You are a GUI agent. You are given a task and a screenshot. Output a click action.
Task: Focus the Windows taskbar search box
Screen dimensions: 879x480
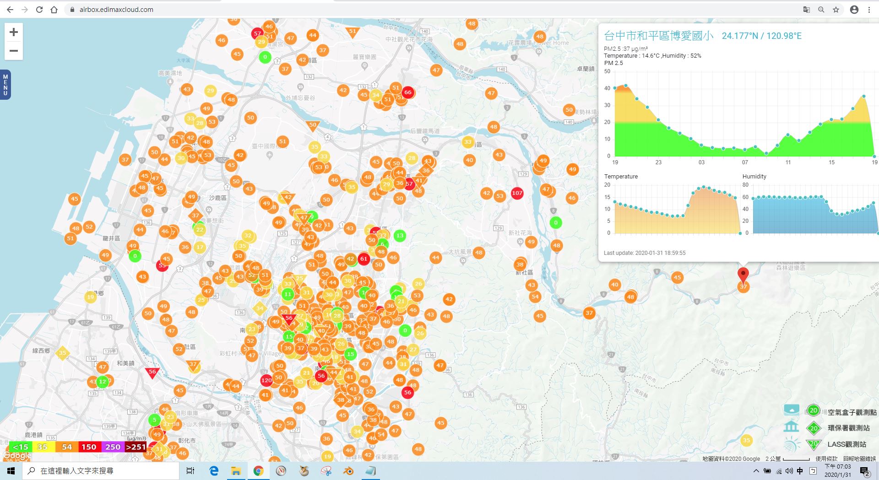pyautogui.click(x=101, y=471)
